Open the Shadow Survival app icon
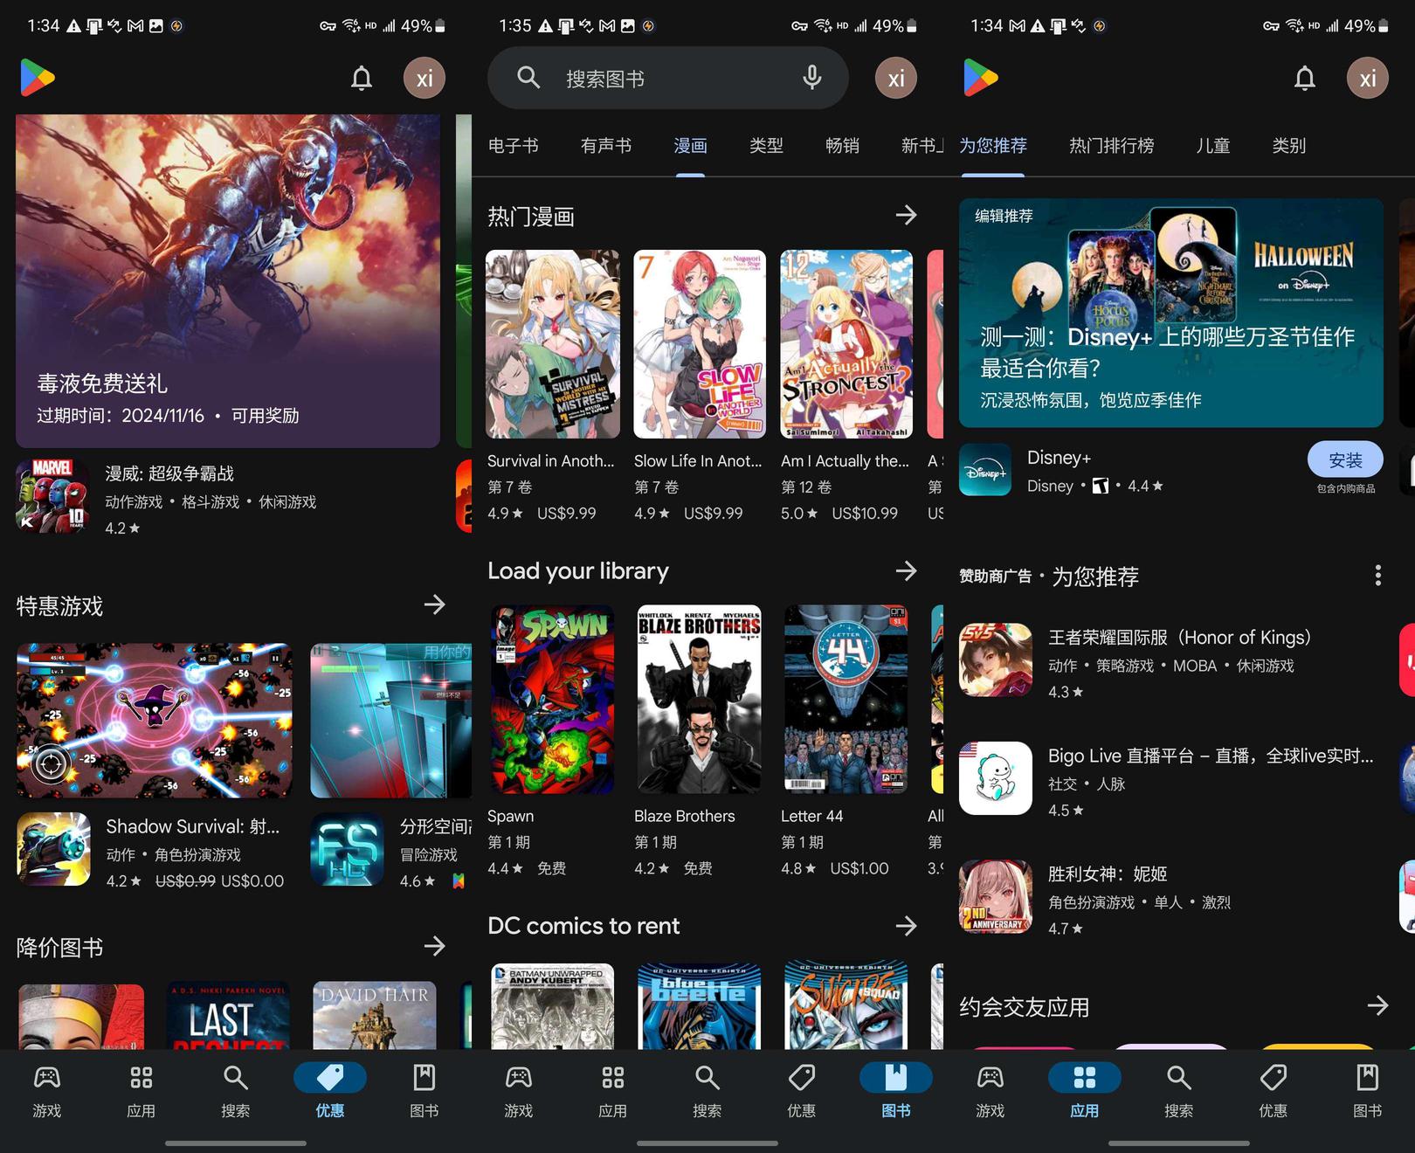Screen dimensions: 1415x1153 tap(53, 849)
